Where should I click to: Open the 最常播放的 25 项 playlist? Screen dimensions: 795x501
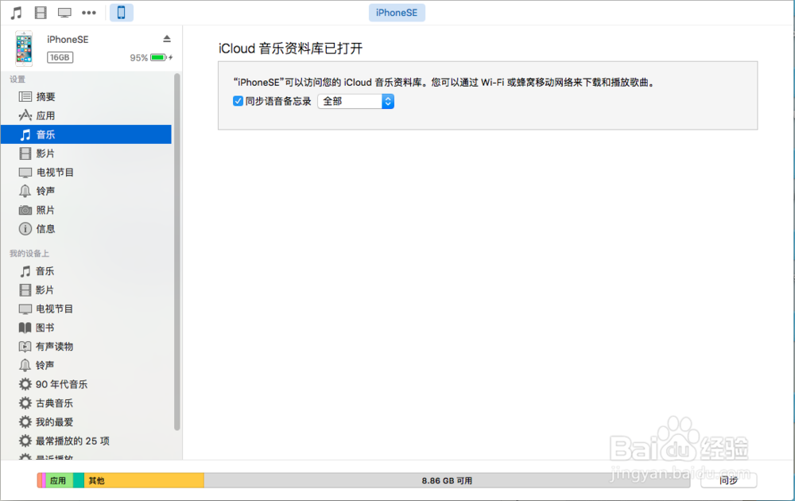(86, 441)
